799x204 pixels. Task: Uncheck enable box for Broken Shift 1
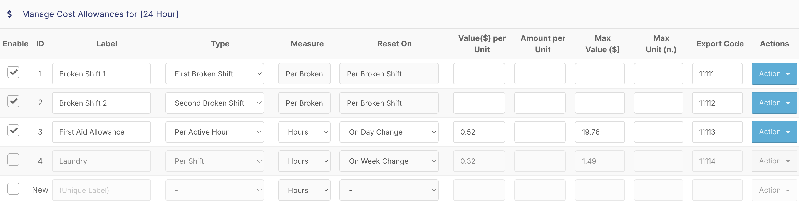(x=13, y=72)
